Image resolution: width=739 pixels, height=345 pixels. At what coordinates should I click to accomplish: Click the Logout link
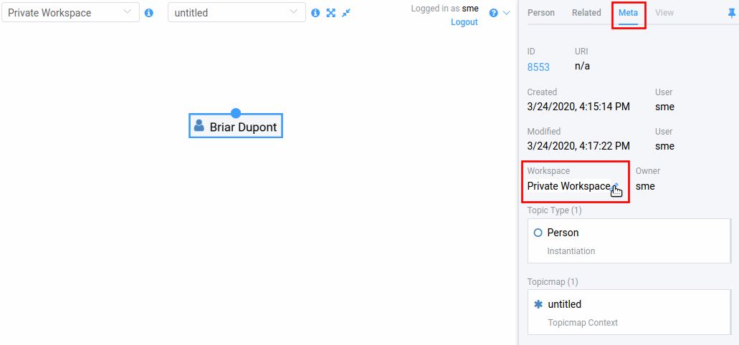click(464, 22)
